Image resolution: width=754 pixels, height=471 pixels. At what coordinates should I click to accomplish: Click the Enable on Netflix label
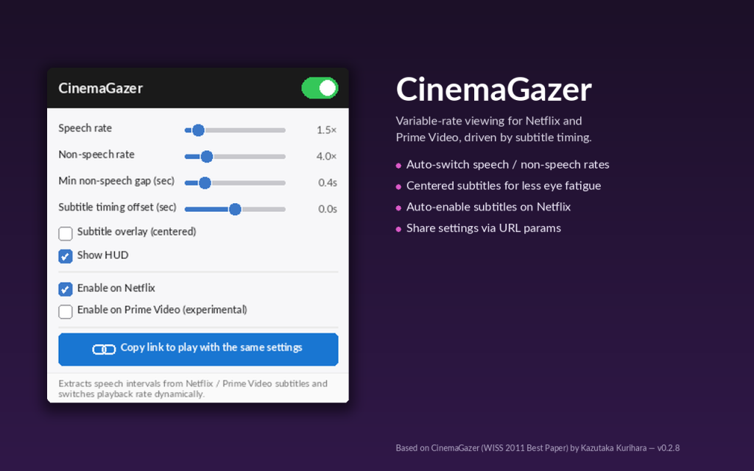(116, 288)
